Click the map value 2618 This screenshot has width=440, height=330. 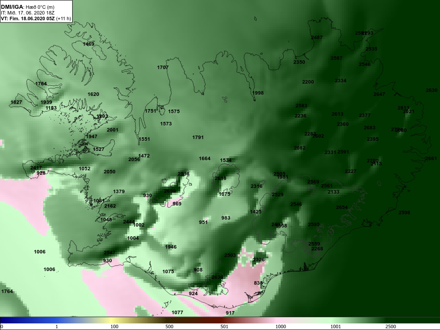pos(220,178)
